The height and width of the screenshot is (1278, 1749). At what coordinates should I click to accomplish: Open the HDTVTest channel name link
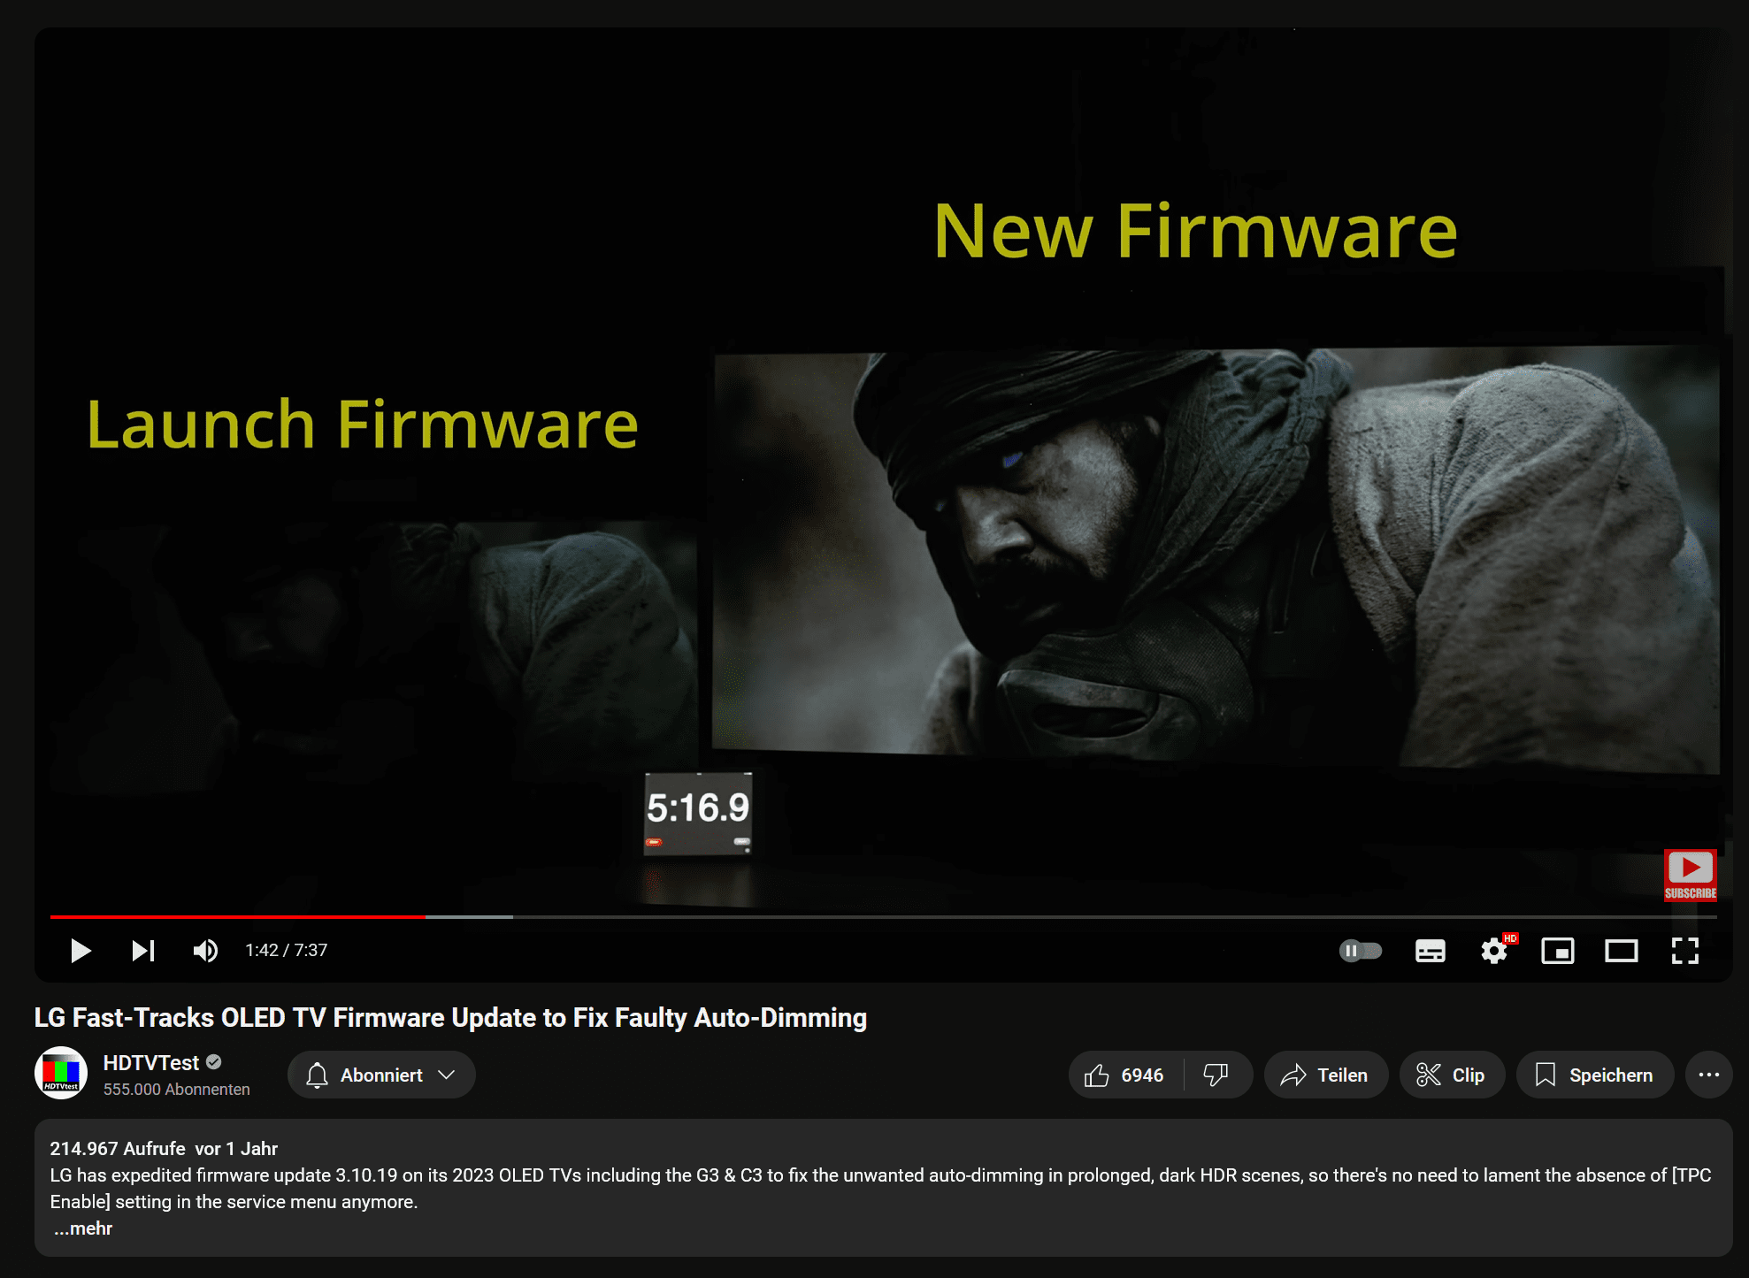(151, 1063)
